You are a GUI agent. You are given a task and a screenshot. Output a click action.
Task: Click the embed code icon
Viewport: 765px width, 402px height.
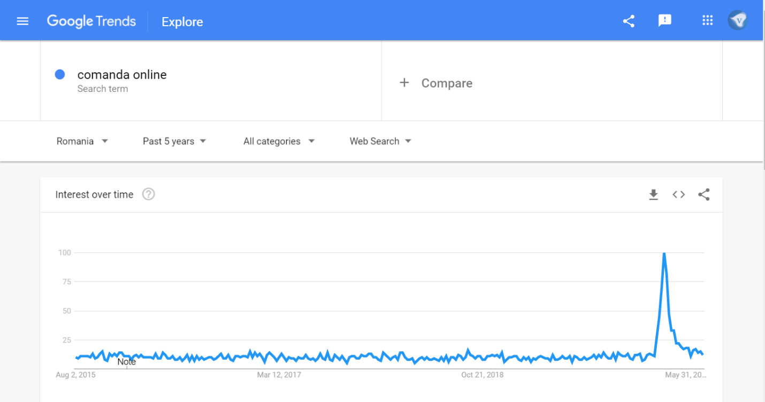tap(678, 195)
